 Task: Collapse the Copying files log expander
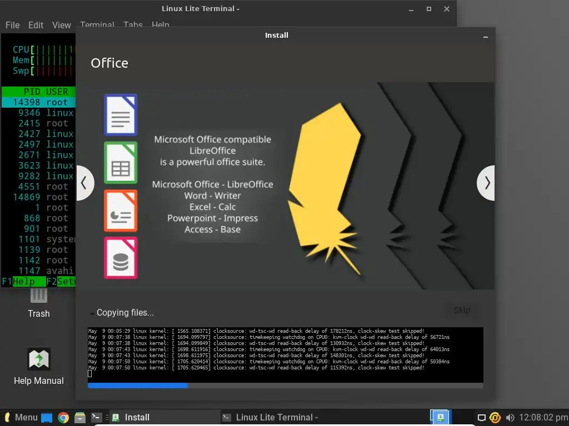(x=92, y=313)
